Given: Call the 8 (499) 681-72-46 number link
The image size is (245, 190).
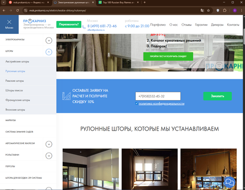Looking at the screenshot, I should [102, 26].
